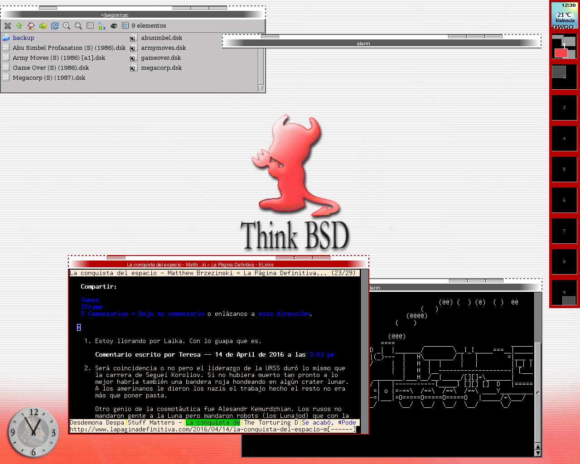580x464 pixels.
Task: Click the up arrow on lower aterm scrollbar
Action: [538, 447]
